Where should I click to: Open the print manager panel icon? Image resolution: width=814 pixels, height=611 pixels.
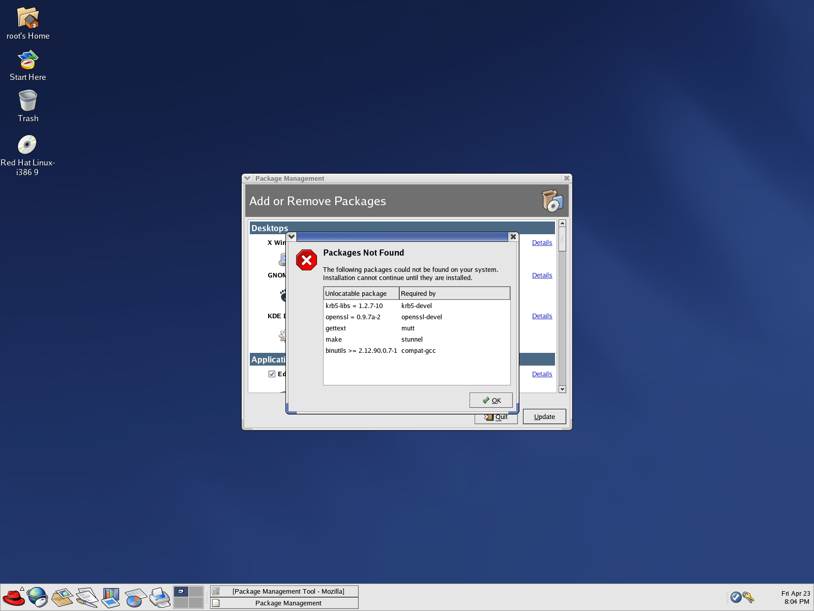point(160,597)
